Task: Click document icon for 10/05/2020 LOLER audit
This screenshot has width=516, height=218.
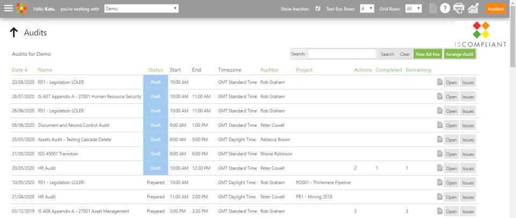Action: click(439, 182)
